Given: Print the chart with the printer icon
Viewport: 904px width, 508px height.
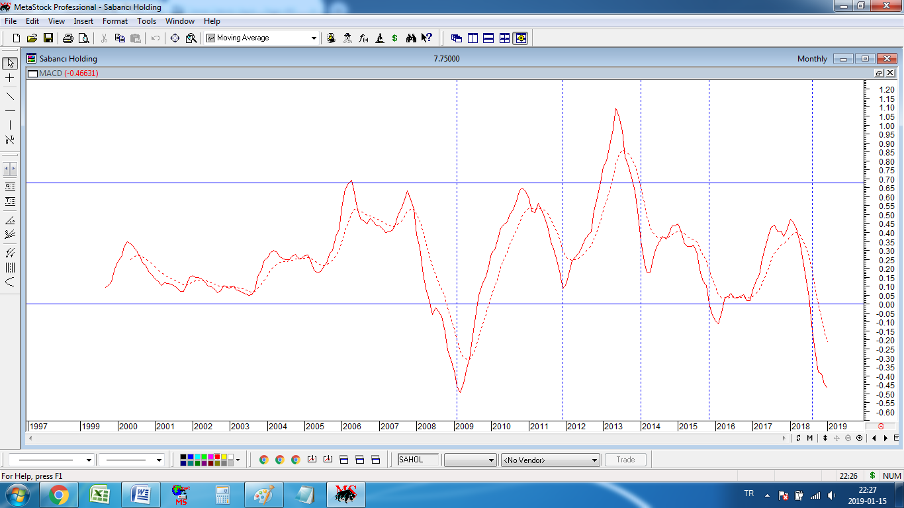Looking at the screenshot, I should [x=68, y=38].
